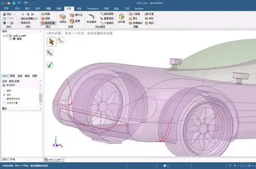Screen dimensions: 256x169
Task: Select the 合并面 merge faces tool
Action: (122, 19)
